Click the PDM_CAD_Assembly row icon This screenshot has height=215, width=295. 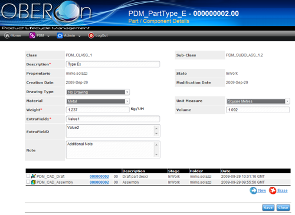34,182
